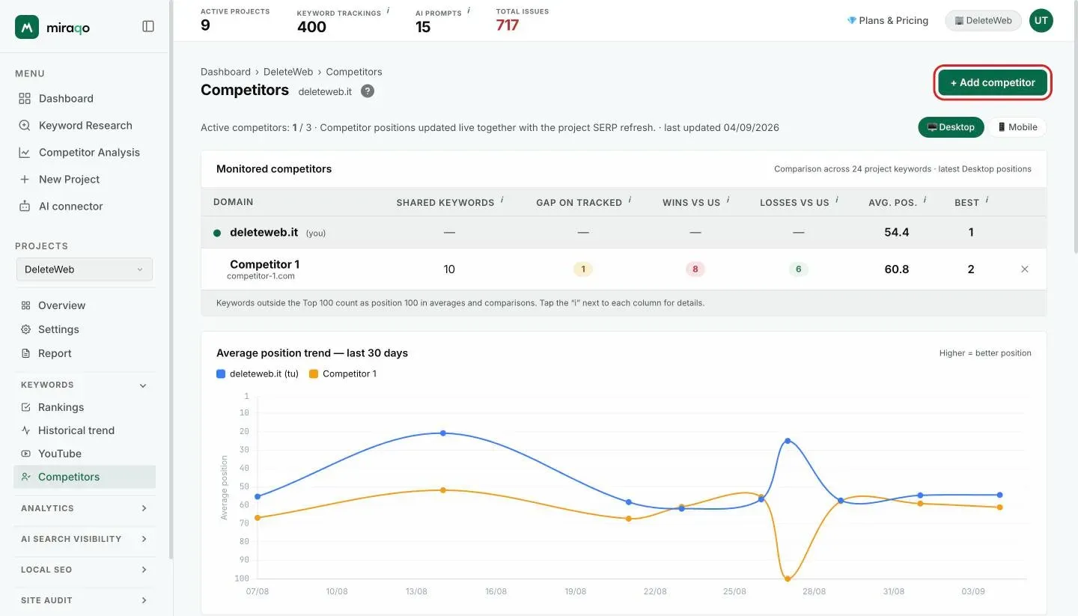Click the Best column info icon
Screen dimensions: 1078x616
coord(987,200)
